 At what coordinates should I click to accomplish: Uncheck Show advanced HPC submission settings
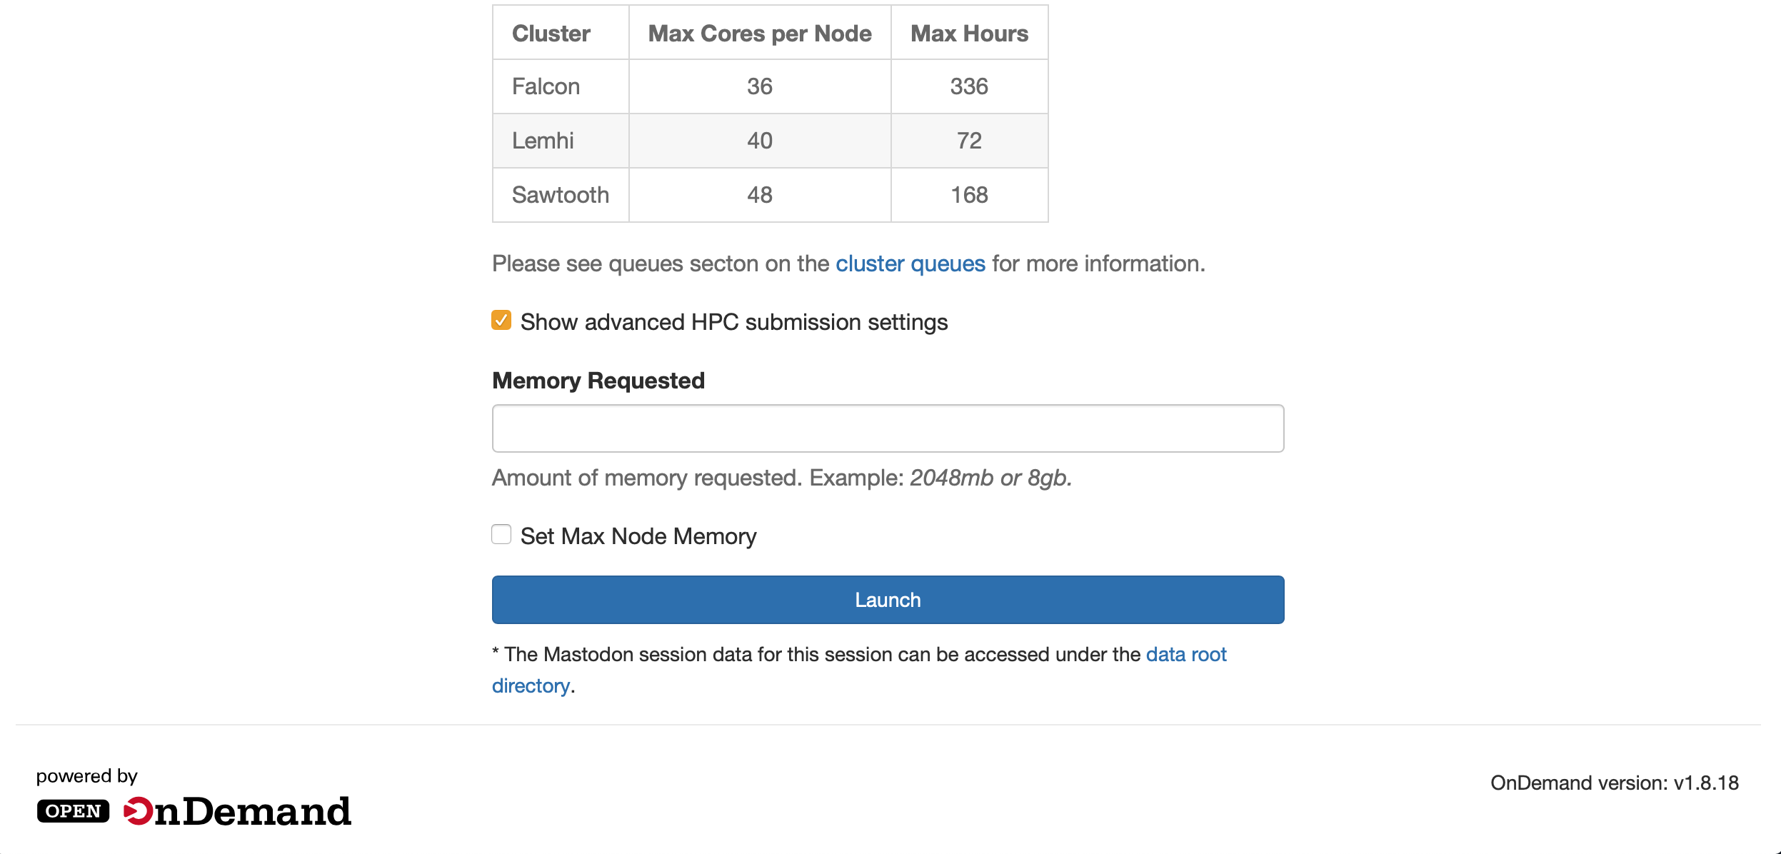pyautogui.click(x=501, y=321)
